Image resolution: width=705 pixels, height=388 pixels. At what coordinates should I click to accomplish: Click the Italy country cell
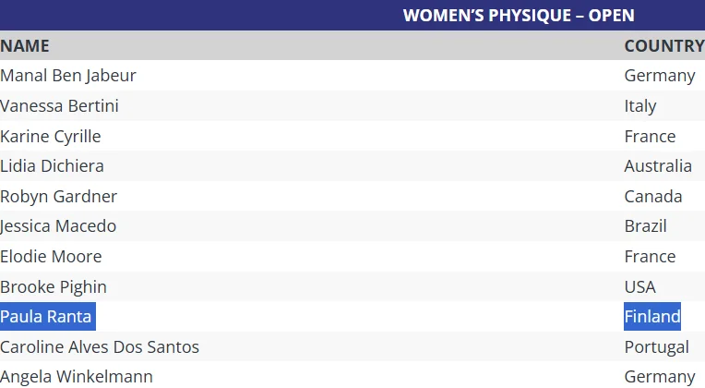[640, 106]
